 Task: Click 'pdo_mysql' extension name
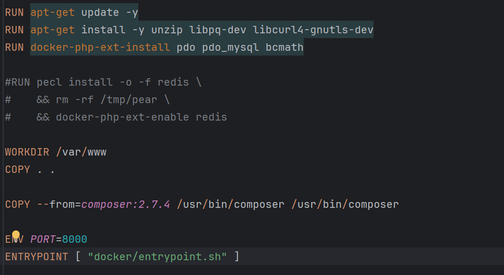pos(231,48)
